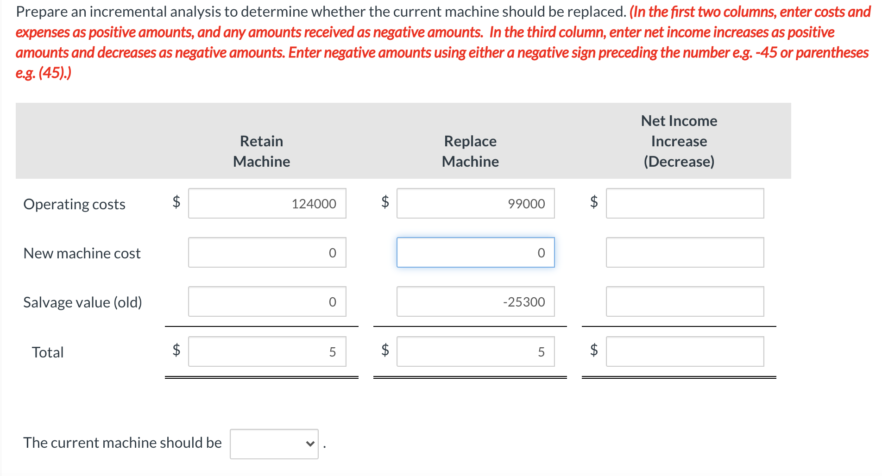Click the Total Retain Machine field showing 5
This screenshot has width=882, height=476.
point(267,351)
